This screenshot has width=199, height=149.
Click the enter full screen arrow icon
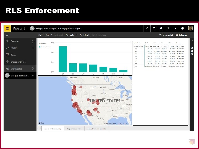click(x=147, y=28)
